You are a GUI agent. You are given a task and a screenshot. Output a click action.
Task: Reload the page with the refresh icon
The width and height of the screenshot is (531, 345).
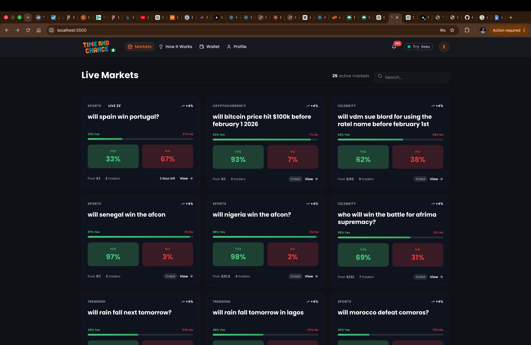pos(28,30)
